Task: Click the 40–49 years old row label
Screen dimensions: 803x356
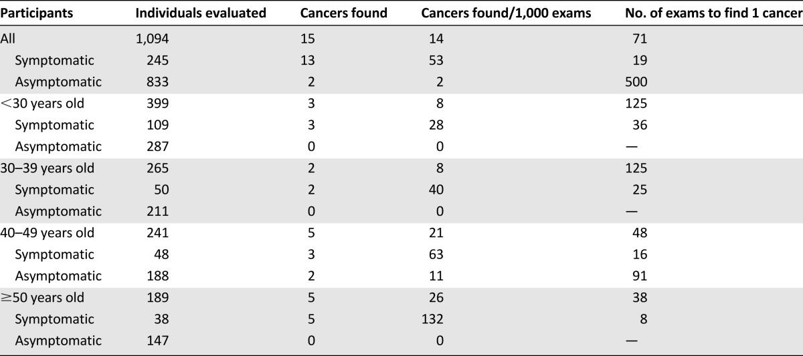Action: tap(47, 233)
